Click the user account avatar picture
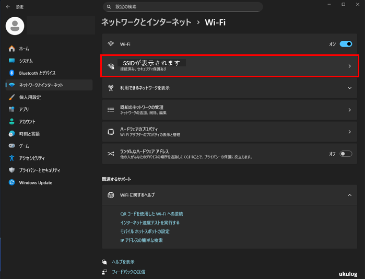365x279 pixels. coord(15,26)
